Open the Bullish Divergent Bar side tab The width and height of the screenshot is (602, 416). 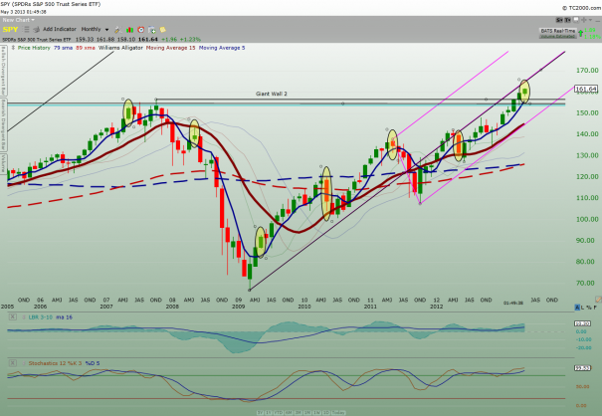click(3, 71)
